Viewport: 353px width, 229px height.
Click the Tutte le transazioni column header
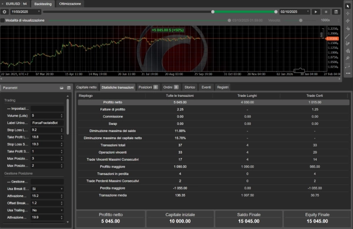(x=179, y=96)
